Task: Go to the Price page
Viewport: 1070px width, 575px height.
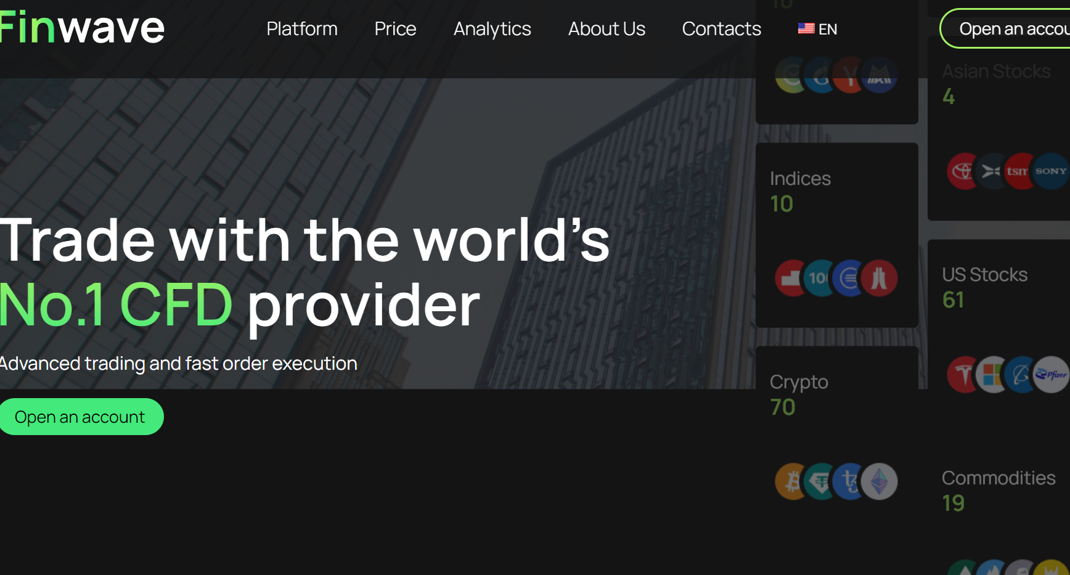Action: (x=395, y=29)
